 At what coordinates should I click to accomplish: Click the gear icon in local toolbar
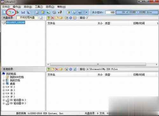71,69
